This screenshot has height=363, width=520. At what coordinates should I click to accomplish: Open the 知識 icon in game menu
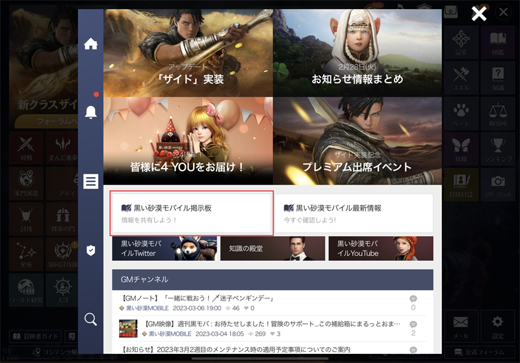tap(498, 78)
